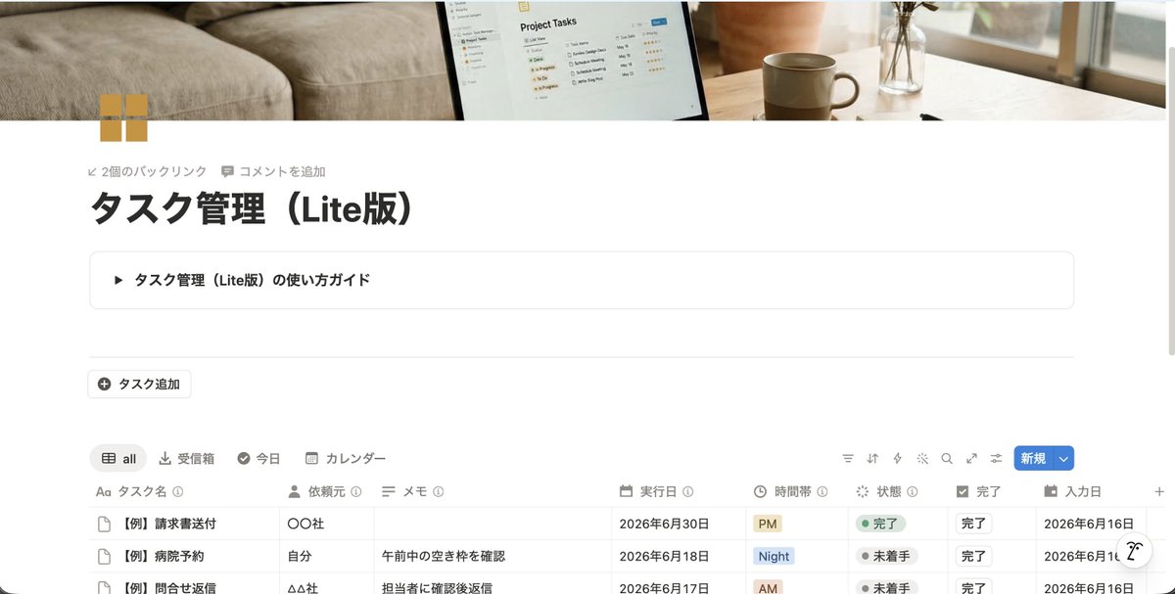Click the yellow squares page icon

tap(123, 117)
